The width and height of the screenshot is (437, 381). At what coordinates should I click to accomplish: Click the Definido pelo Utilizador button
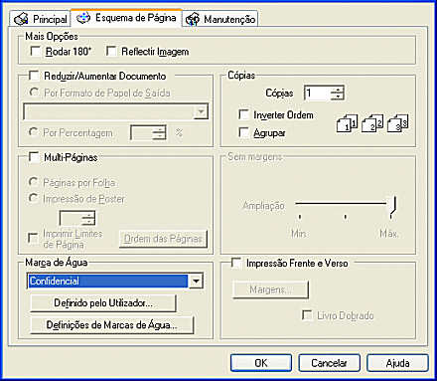(103, 303)
